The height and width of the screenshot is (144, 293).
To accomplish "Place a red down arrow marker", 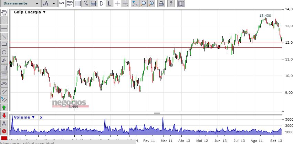I will click(4, 115).
